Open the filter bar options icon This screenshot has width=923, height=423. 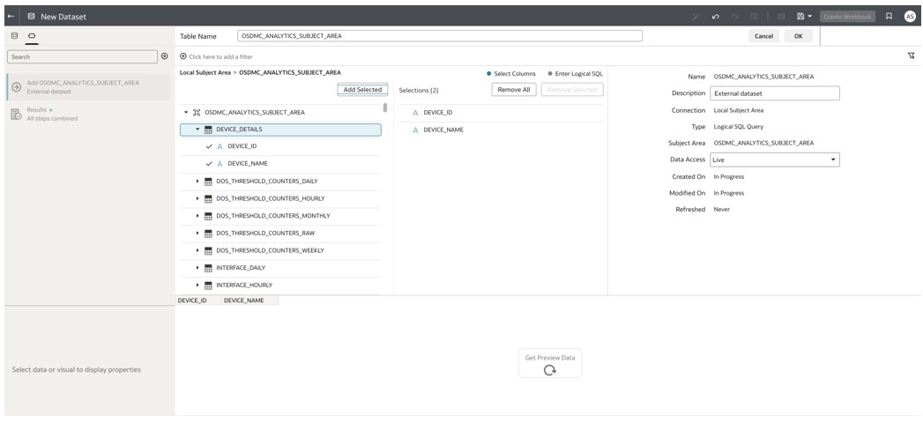pyautogui.click(x=912, y=56)
